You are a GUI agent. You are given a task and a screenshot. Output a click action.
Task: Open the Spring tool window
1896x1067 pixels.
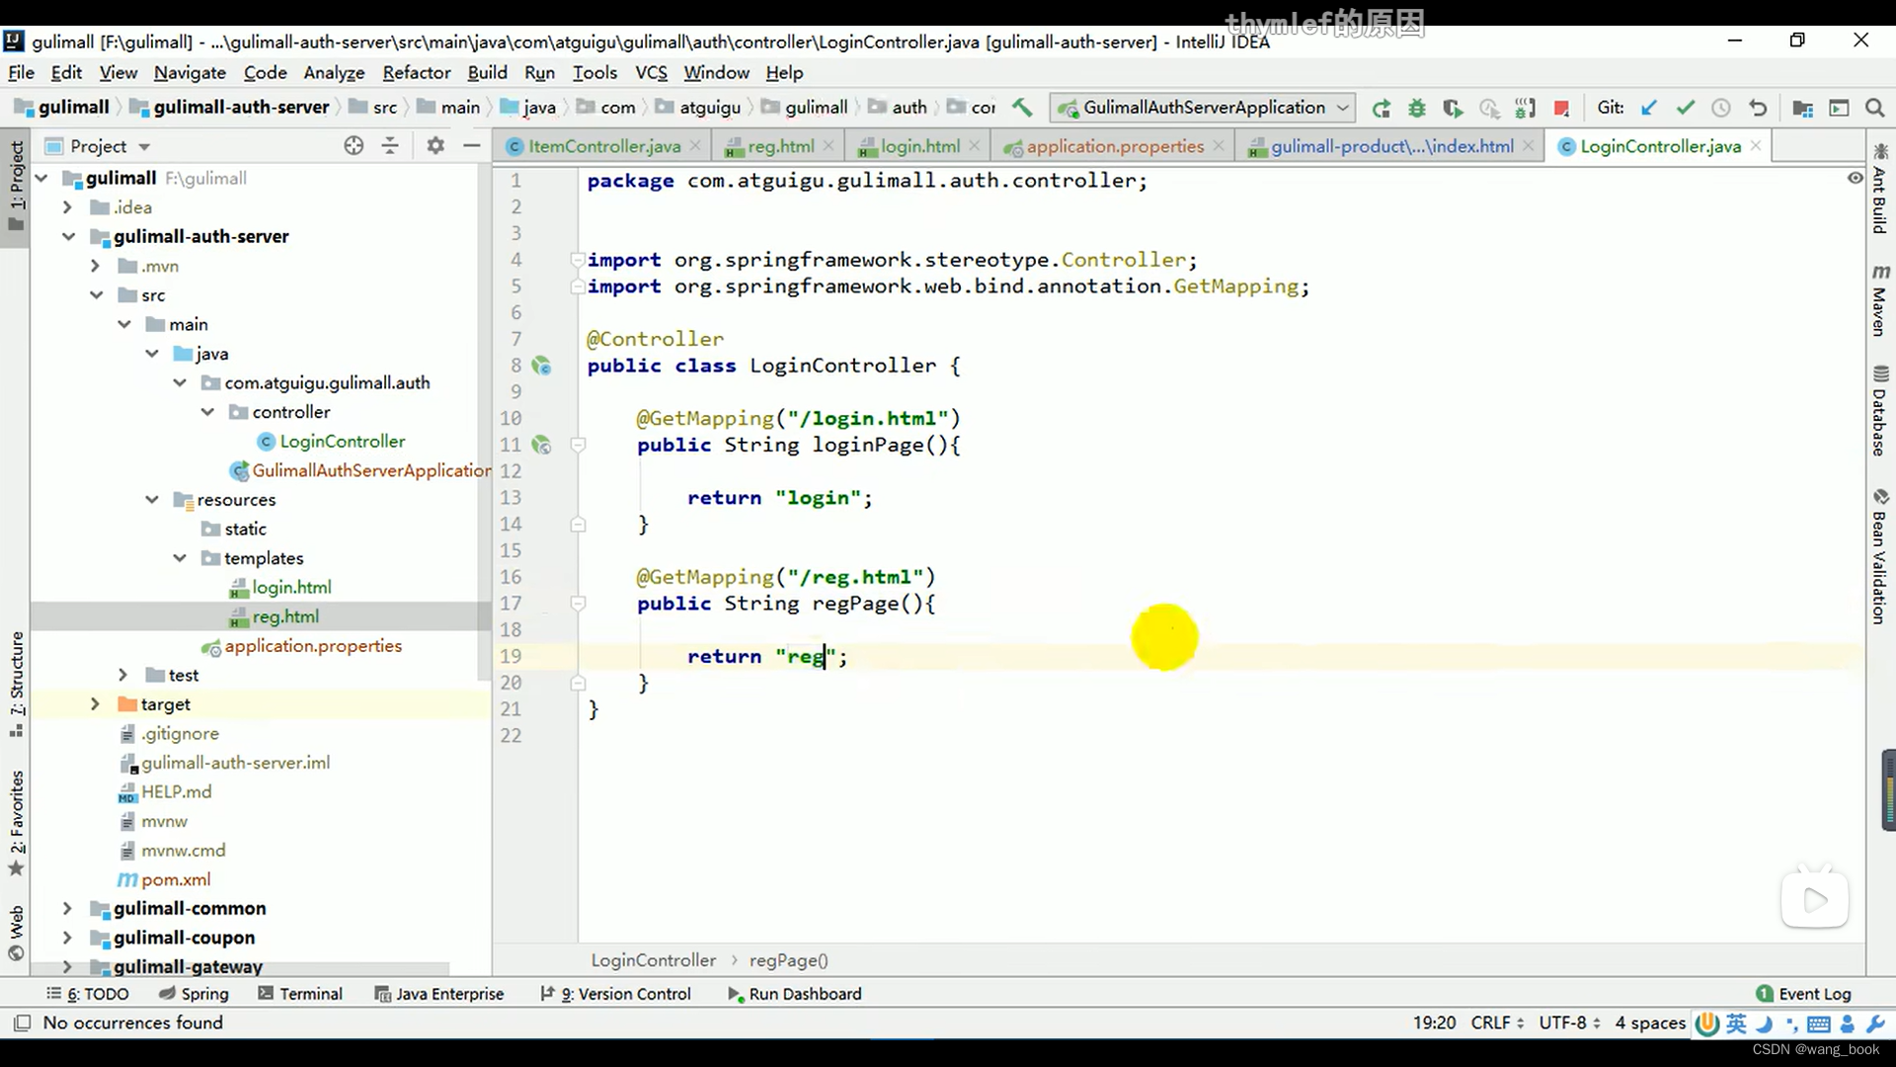pos(194,994)
